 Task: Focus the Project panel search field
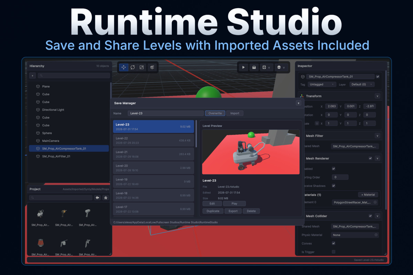[61, 198]
